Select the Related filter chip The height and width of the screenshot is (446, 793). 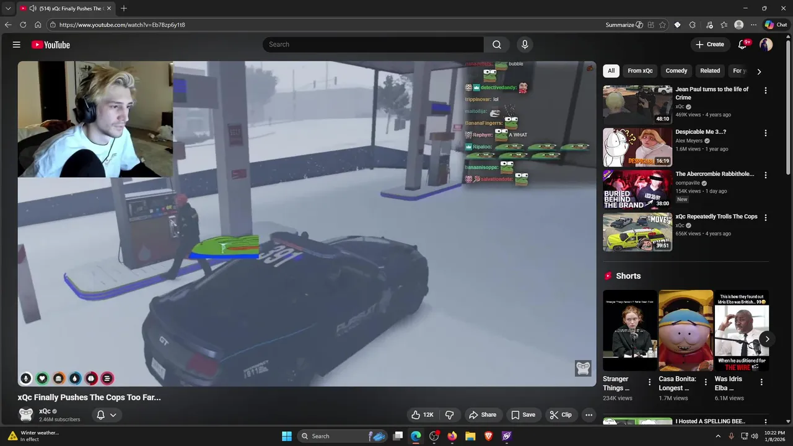[710, 71]
